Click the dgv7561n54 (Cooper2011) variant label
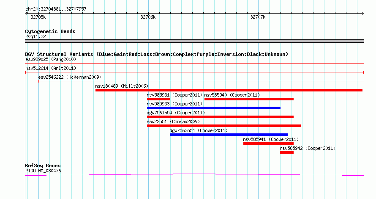This screenshot has height=199, width=376. tap(176, 113)
